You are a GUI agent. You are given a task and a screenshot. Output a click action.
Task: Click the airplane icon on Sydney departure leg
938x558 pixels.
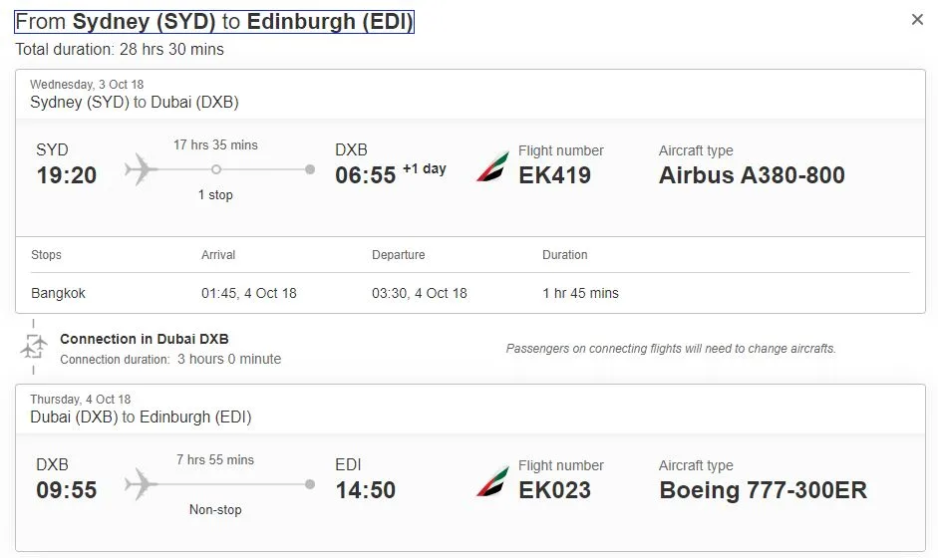click(142, 169)
